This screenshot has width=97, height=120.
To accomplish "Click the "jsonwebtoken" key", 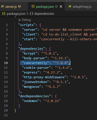I will tap(35, 82).
